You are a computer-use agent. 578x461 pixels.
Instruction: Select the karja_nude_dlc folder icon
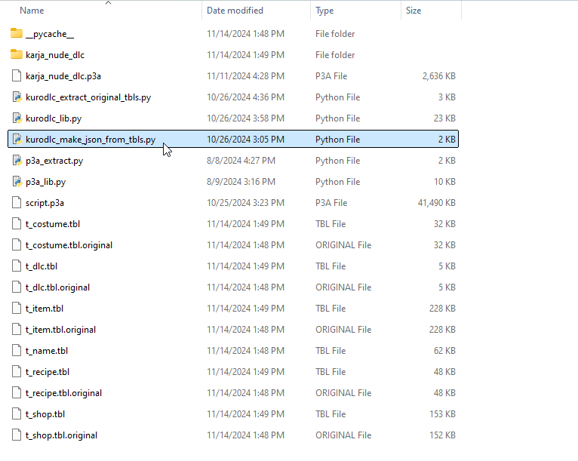(17, 55)
